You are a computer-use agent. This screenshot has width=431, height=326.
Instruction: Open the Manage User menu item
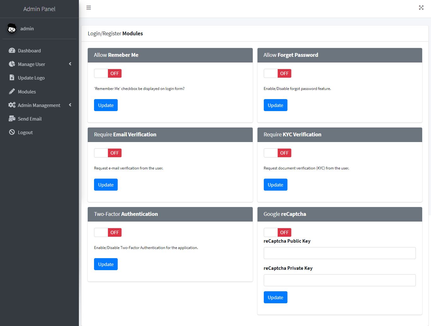(x=39, y=64)
